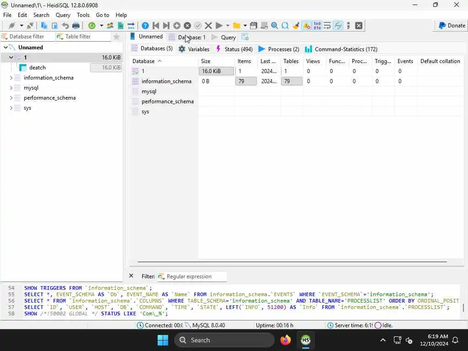The width and height of the screenshot is (468, 351).
Task: Click the Load SQL file folder icon
Action: (x=236, y=26)
